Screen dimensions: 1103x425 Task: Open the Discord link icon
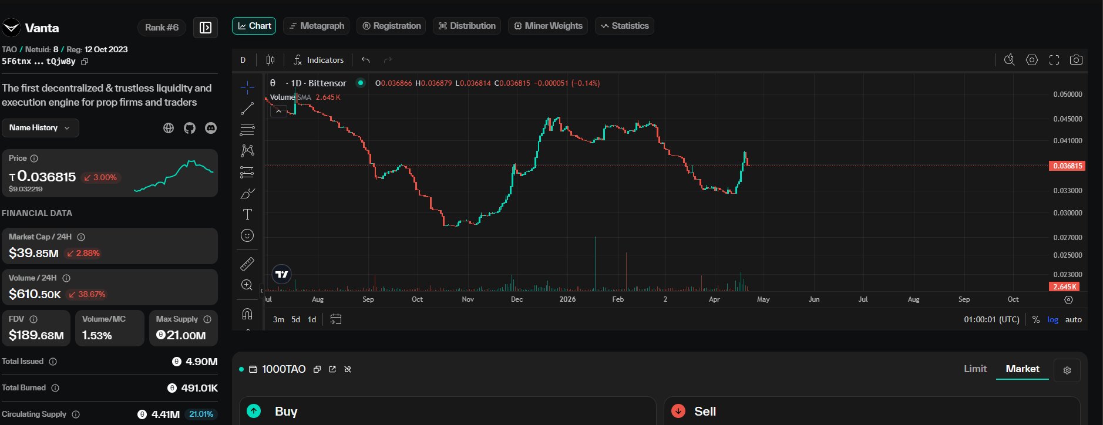pyautogui.click(x=211, y=128)
